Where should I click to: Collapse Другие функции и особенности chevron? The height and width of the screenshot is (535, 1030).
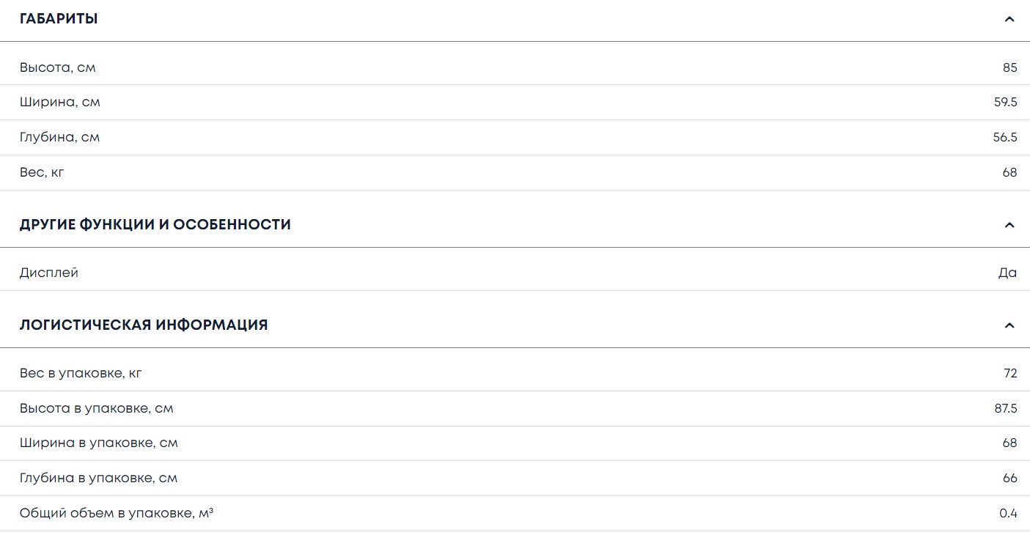[x=1009, y=225]
